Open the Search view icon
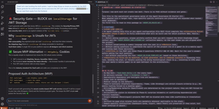 point(2,12)
